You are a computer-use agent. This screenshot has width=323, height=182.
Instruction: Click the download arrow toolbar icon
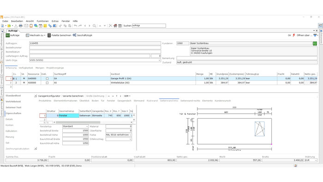coord(16,26)
